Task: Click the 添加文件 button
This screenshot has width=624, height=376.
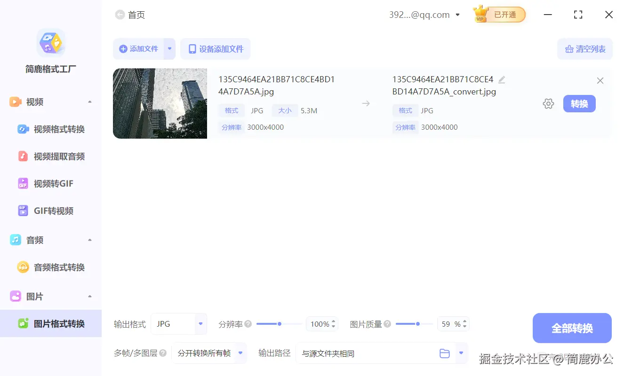Action: click(139, 49)
